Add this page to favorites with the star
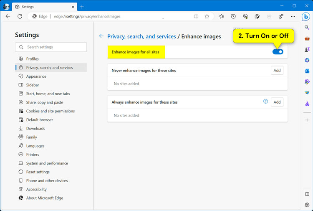The image size is (313, 211). 207,16
